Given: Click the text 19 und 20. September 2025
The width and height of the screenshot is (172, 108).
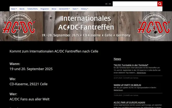Looking at the screenshot, I should (31, 69).
